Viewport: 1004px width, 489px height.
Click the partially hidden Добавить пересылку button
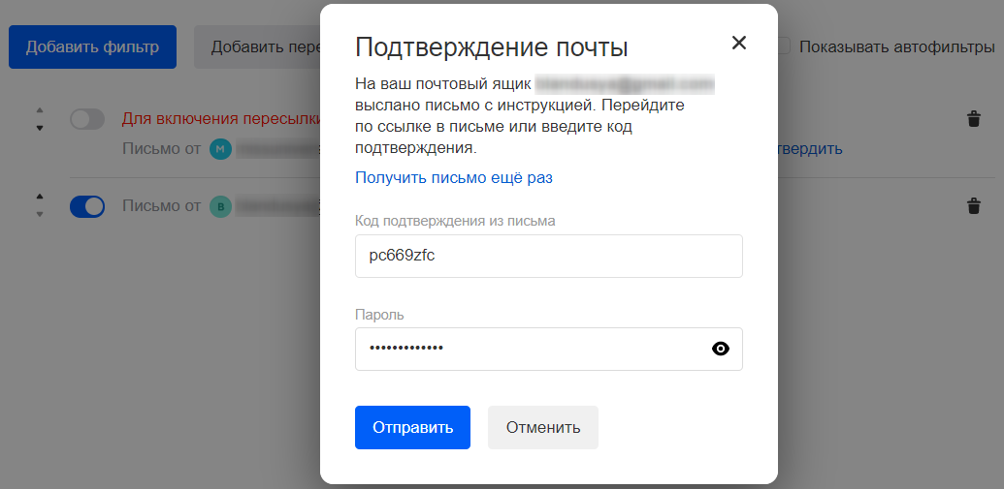pyautogui.click(x=257, y=46)
